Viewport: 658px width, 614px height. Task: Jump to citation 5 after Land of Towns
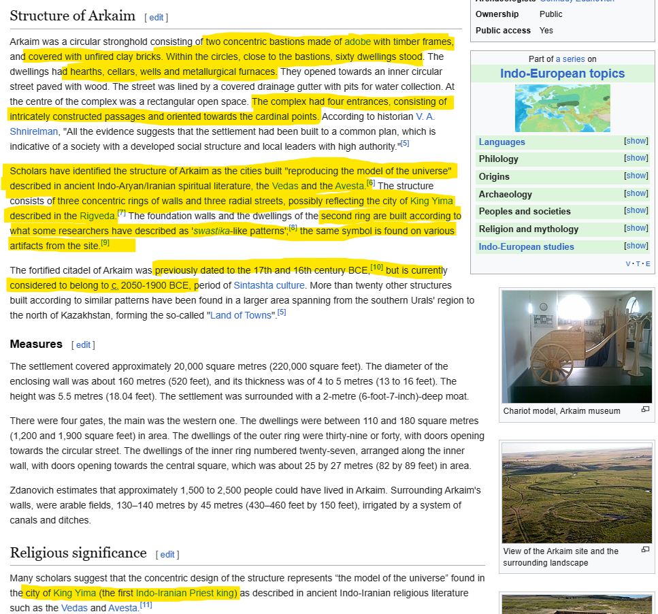(282, 312)
